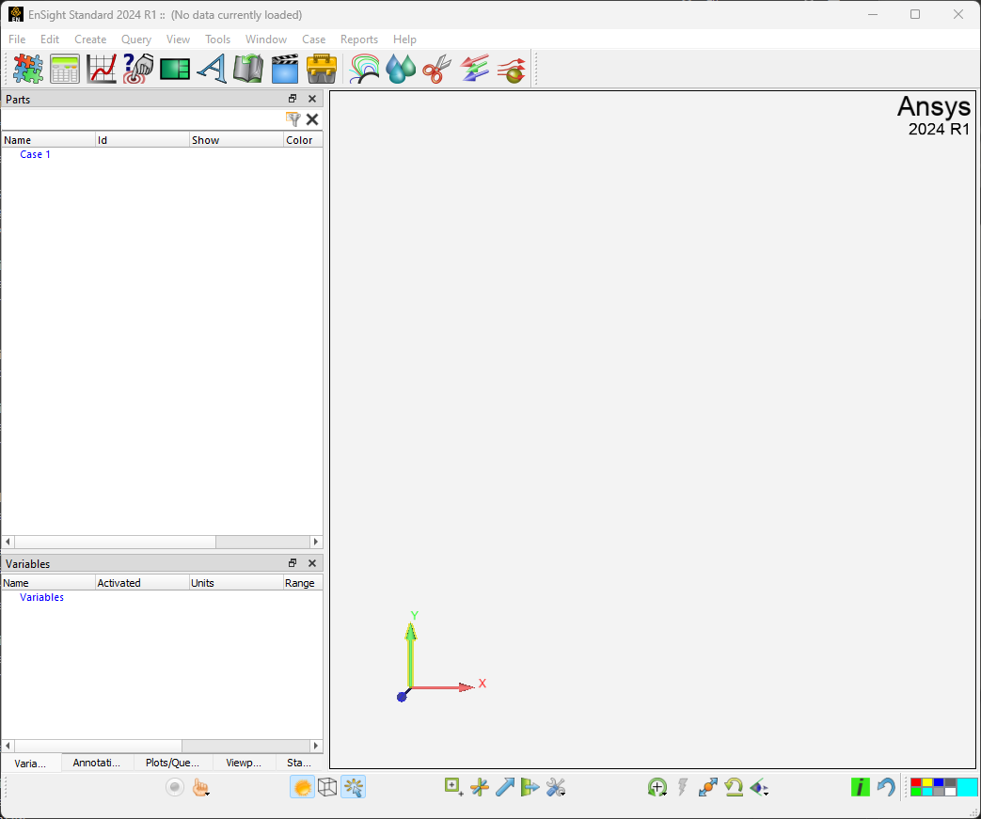Toggle highlight selected parts cursor button

pos(353,787)
